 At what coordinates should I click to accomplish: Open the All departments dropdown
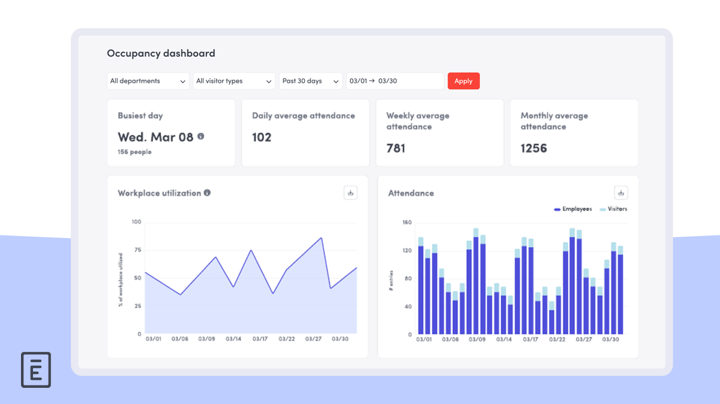[x=148, y=81]
